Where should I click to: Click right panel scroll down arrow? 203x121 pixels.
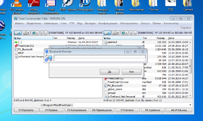tap(190, 96)
